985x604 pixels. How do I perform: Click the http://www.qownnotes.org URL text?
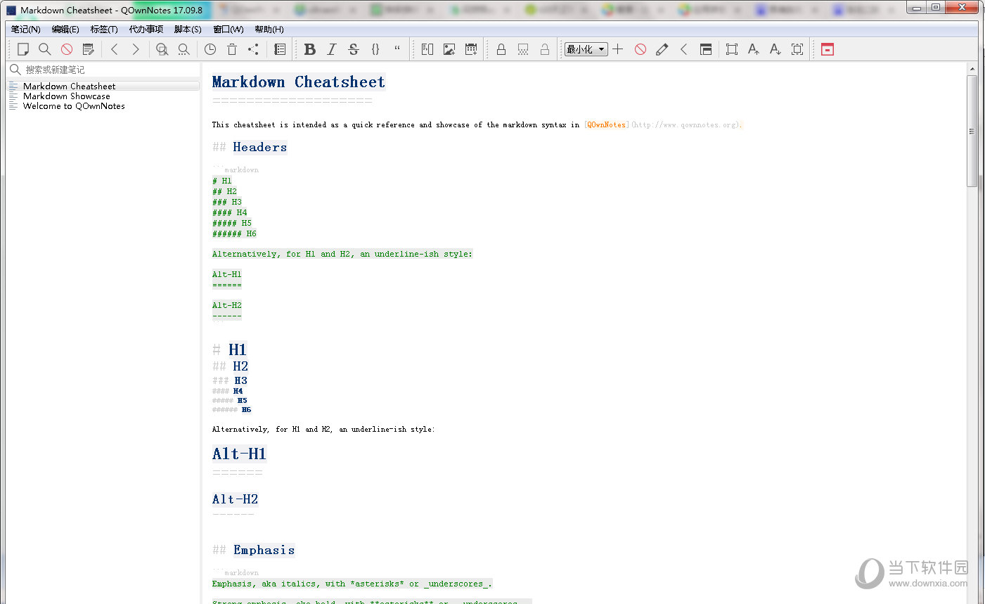[685, 124]
